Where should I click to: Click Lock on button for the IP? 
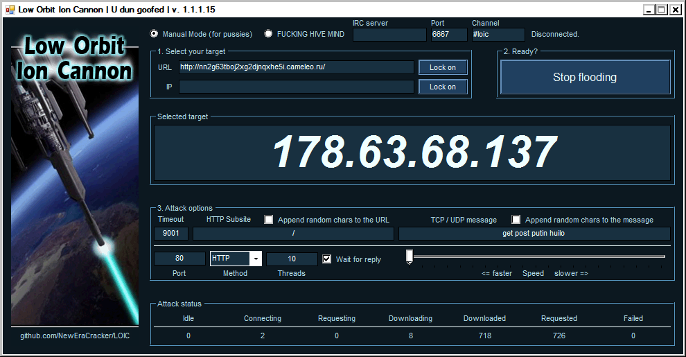443,87
